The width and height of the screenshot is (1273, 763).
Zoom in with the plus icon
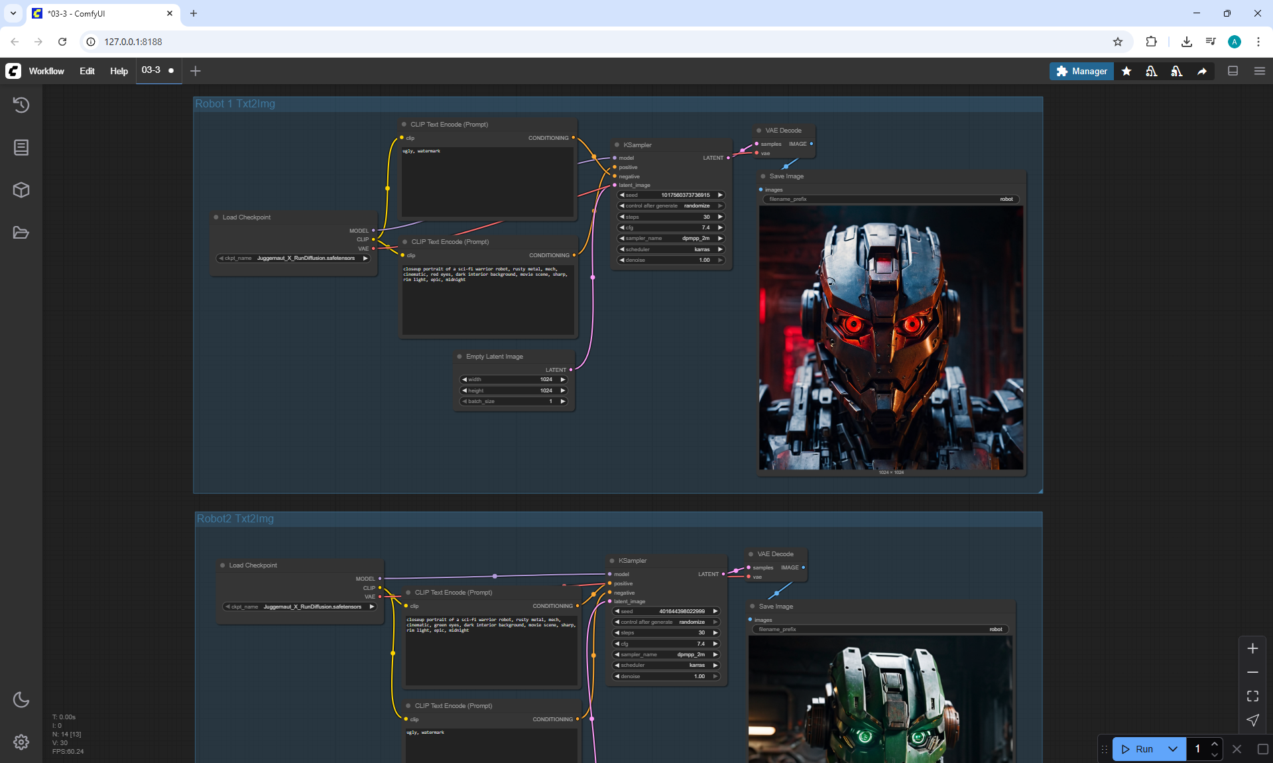tap(1252, 648)
